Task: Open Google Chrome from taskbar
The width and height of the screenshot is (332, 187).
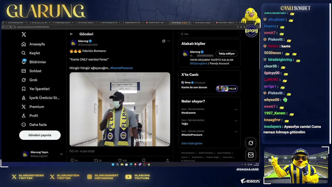Action: 149,164
